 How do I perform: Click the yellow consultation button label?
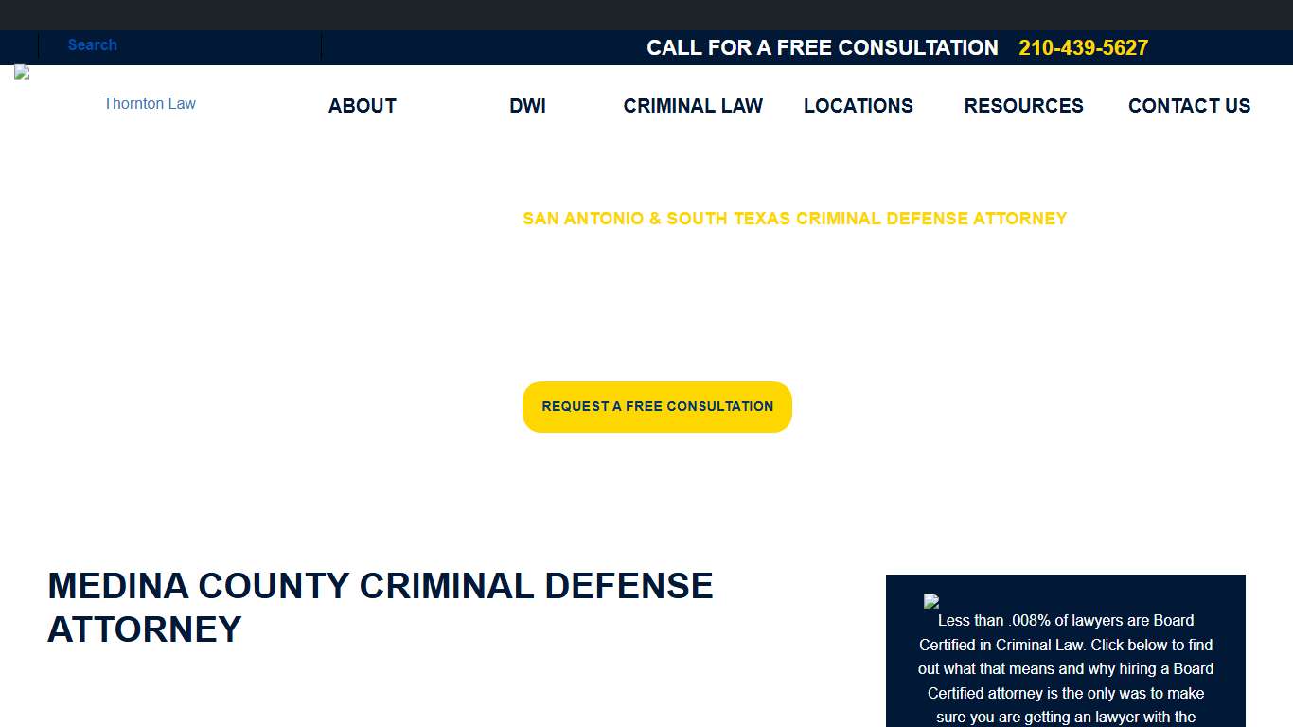(657, 406)
